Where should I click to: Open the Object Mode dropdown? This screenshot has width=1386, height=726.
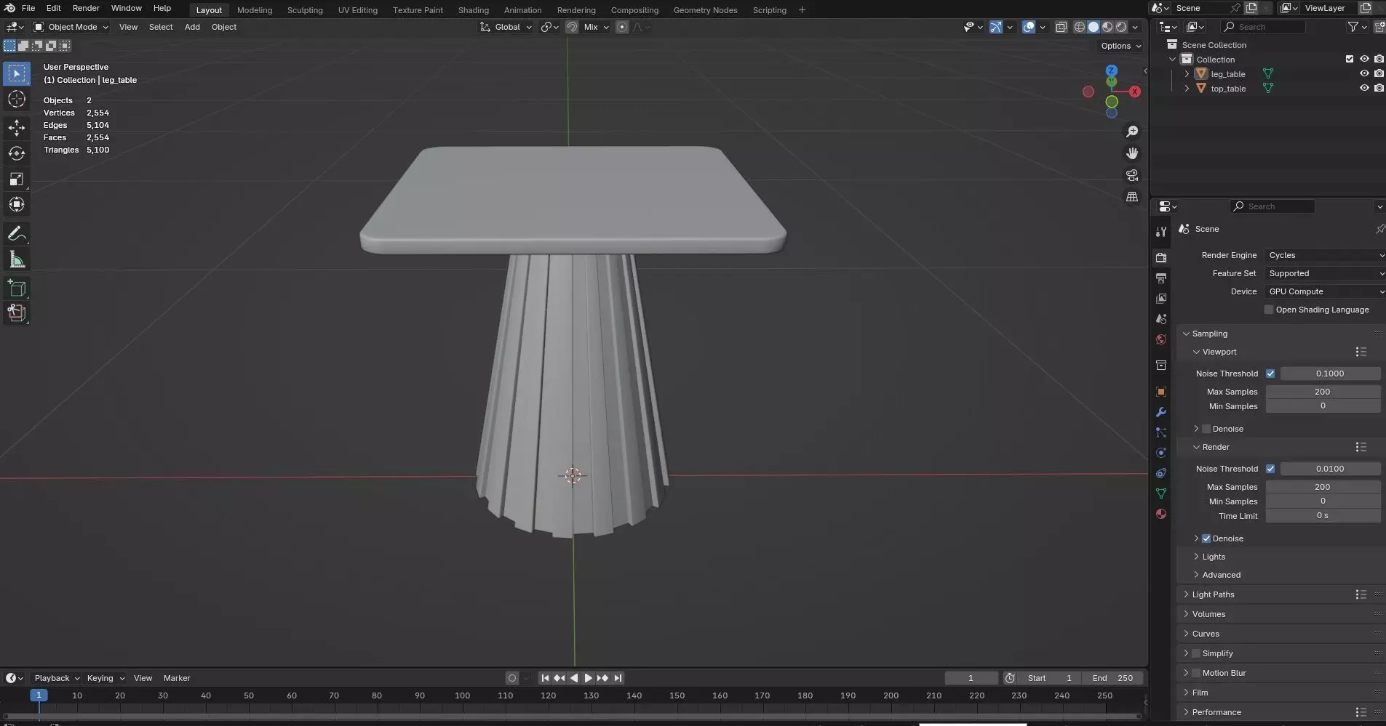click(71, 27)
